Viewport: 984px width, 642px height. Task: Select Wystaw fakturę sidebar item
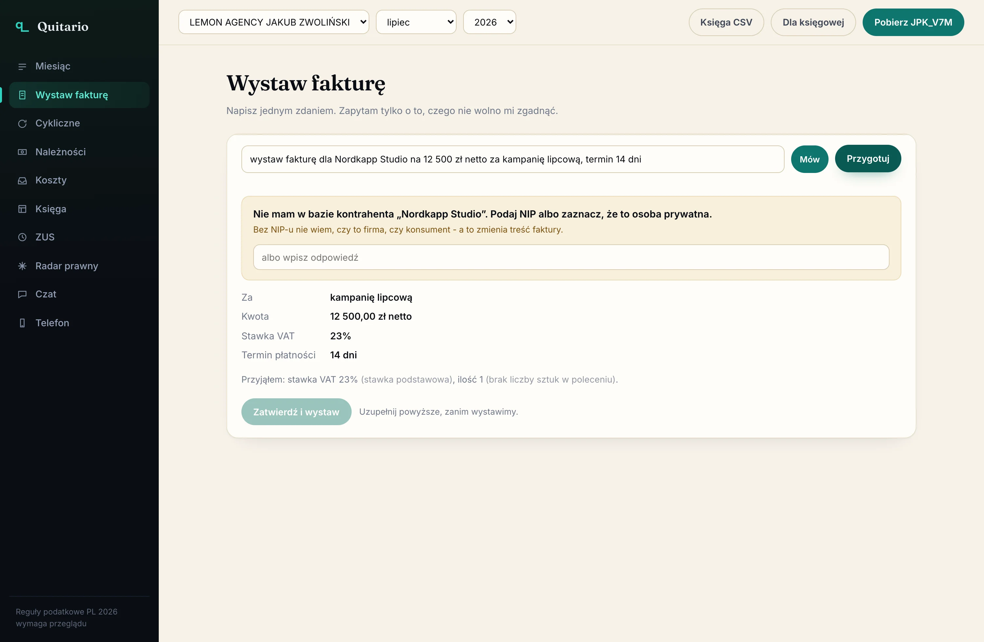pos(79,95)
